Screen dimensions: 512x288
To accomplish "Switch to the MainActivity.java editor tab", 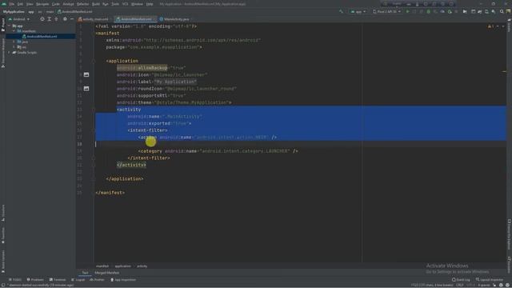I will 176,19.
